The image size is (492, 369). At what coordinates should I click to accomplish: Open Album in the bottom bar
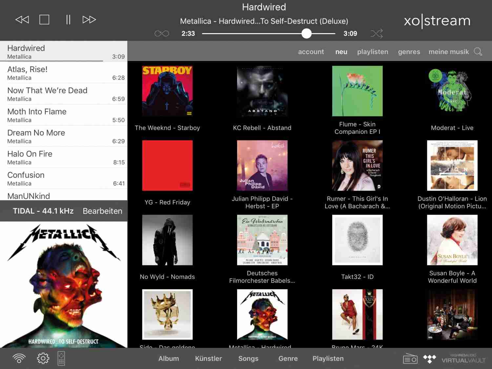coord(169,359)
